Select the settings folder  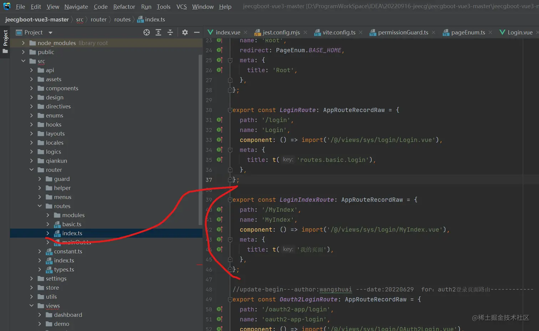(56, 279)
